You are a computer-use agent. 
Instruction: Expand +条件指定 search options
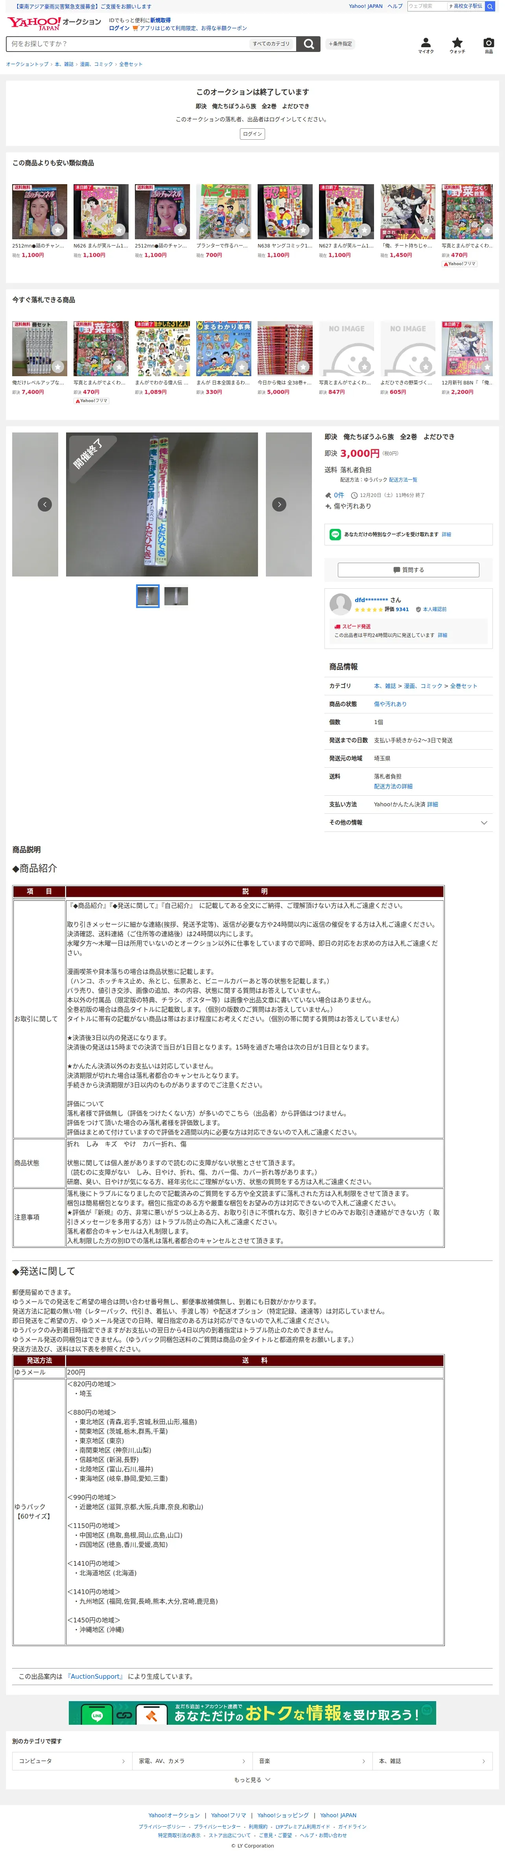click(x=340, y=44)
